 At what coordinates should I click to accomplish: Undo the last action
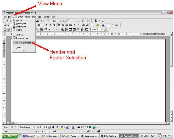click(x=50, y=29)
